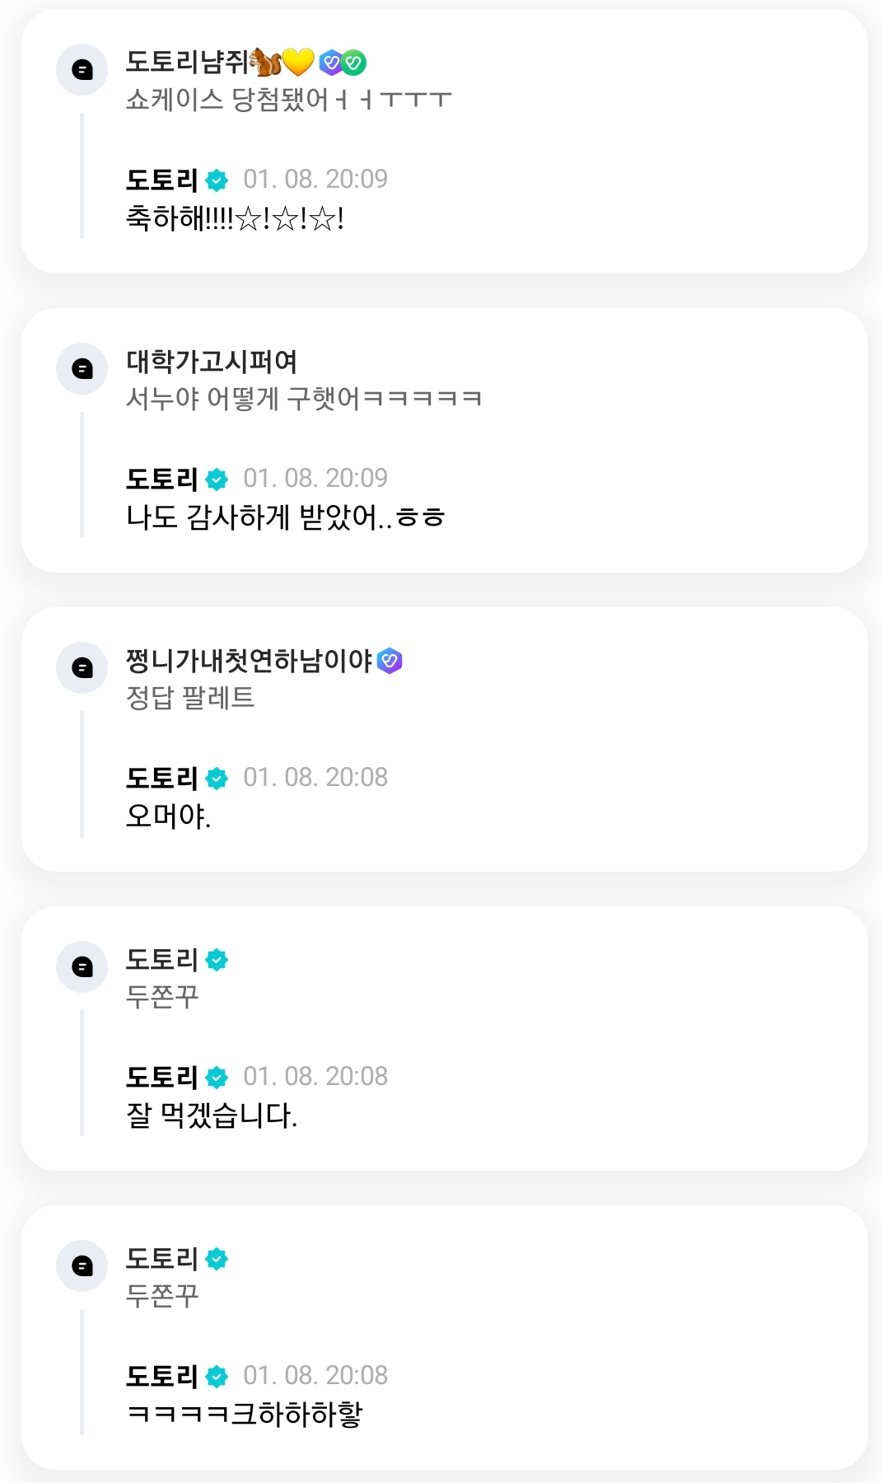Click the 20:09 timestamp above 나도 감사하게 받았어

click(x=315, y=478)
